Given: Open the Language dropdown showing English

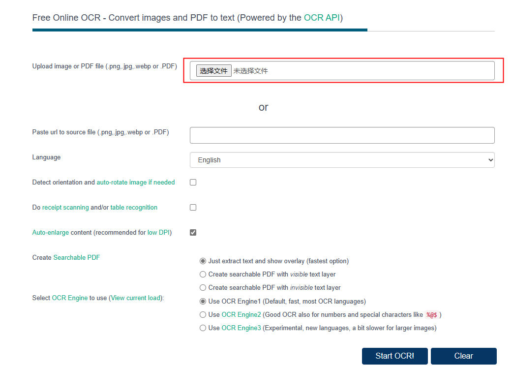Looking at the screenshot, I should [342, 160].
